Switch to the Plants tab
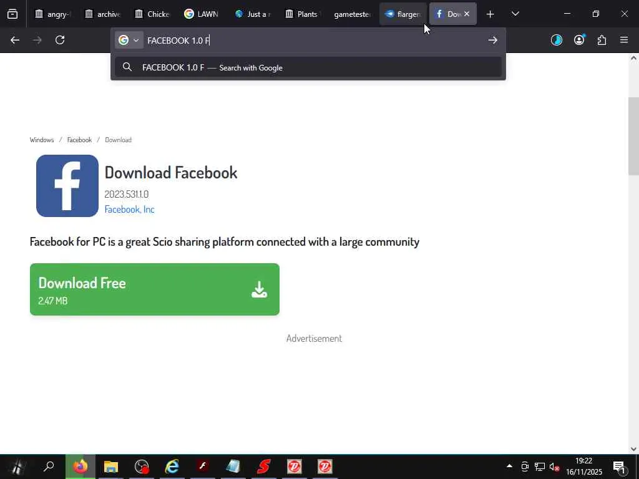 303,14
